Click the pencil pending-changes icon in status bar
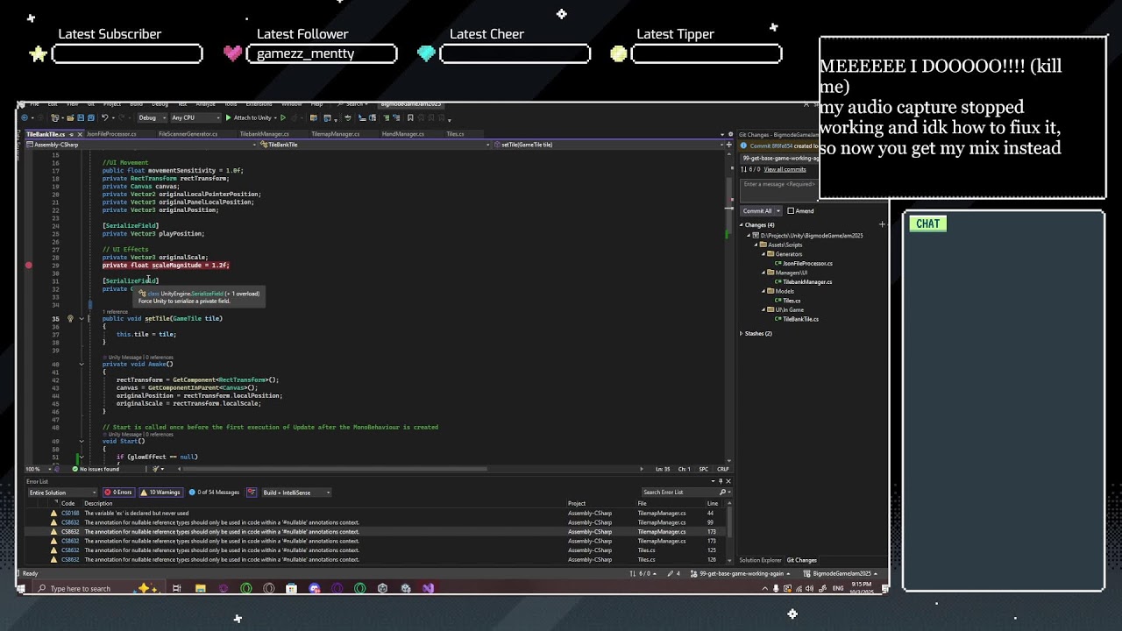1122x631 pixels. 669,573
